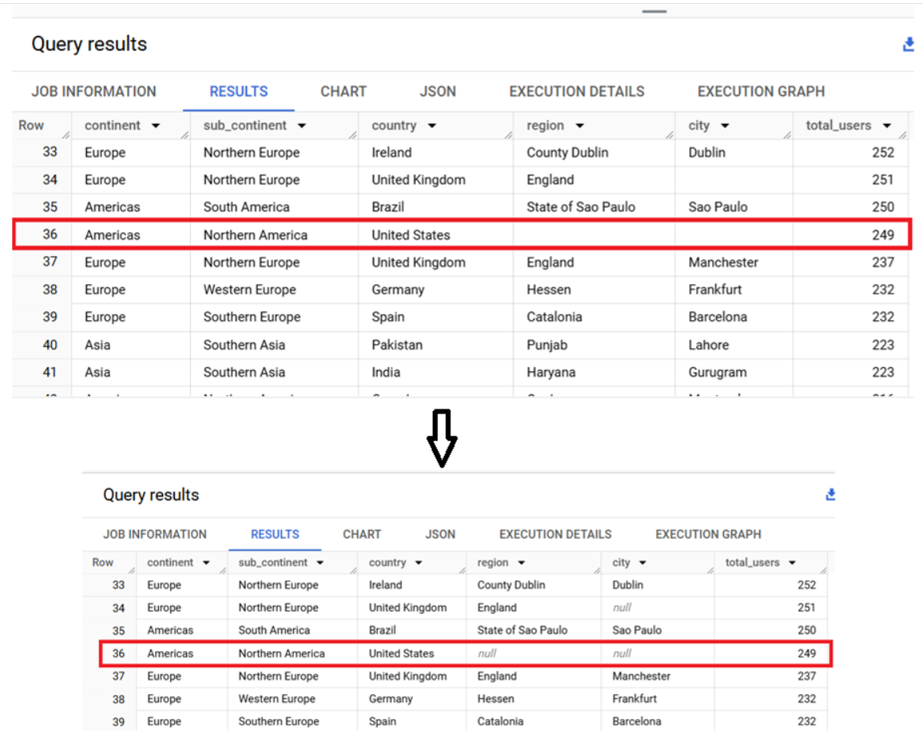Click the save results download icon
The width and height of the screenshot is (923, 731).
[908, 45]
